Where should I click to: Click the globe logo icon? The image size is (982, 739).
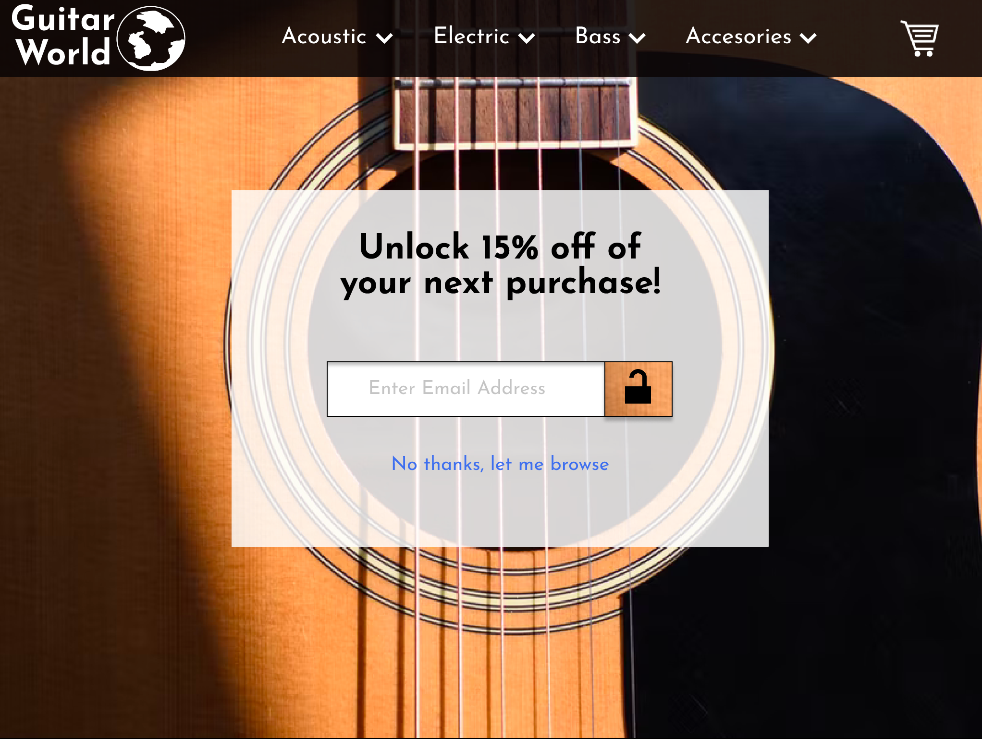click(x=151, y=38)
